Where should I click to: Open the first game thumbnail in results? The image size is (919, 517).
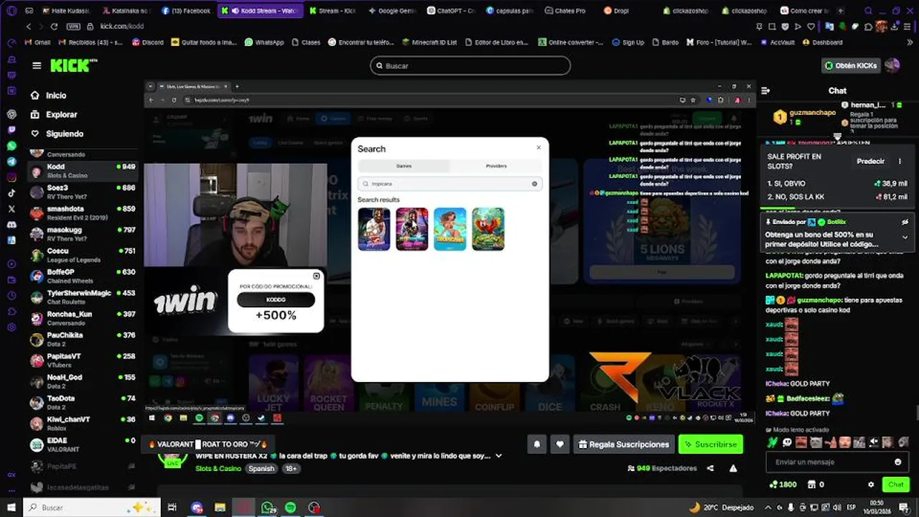(374, 229)
